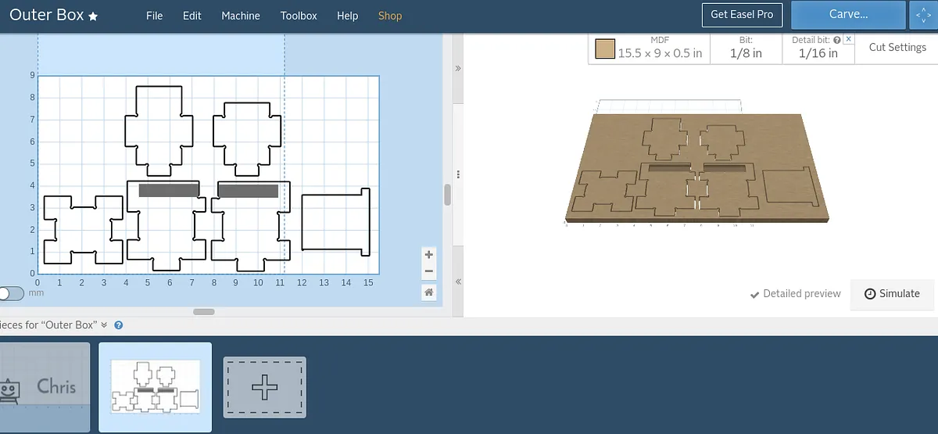Click Get Easel Pro button
Screen dimensions: 938x434
pyautogui.click(x=742, y=15)
